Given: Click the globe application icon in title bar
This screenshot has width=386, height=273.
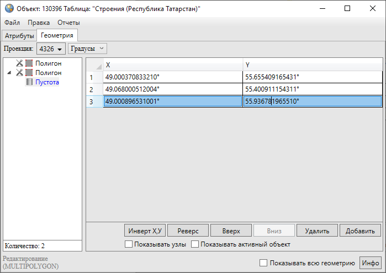Looking at the screenshot, I should click(9, 8).
